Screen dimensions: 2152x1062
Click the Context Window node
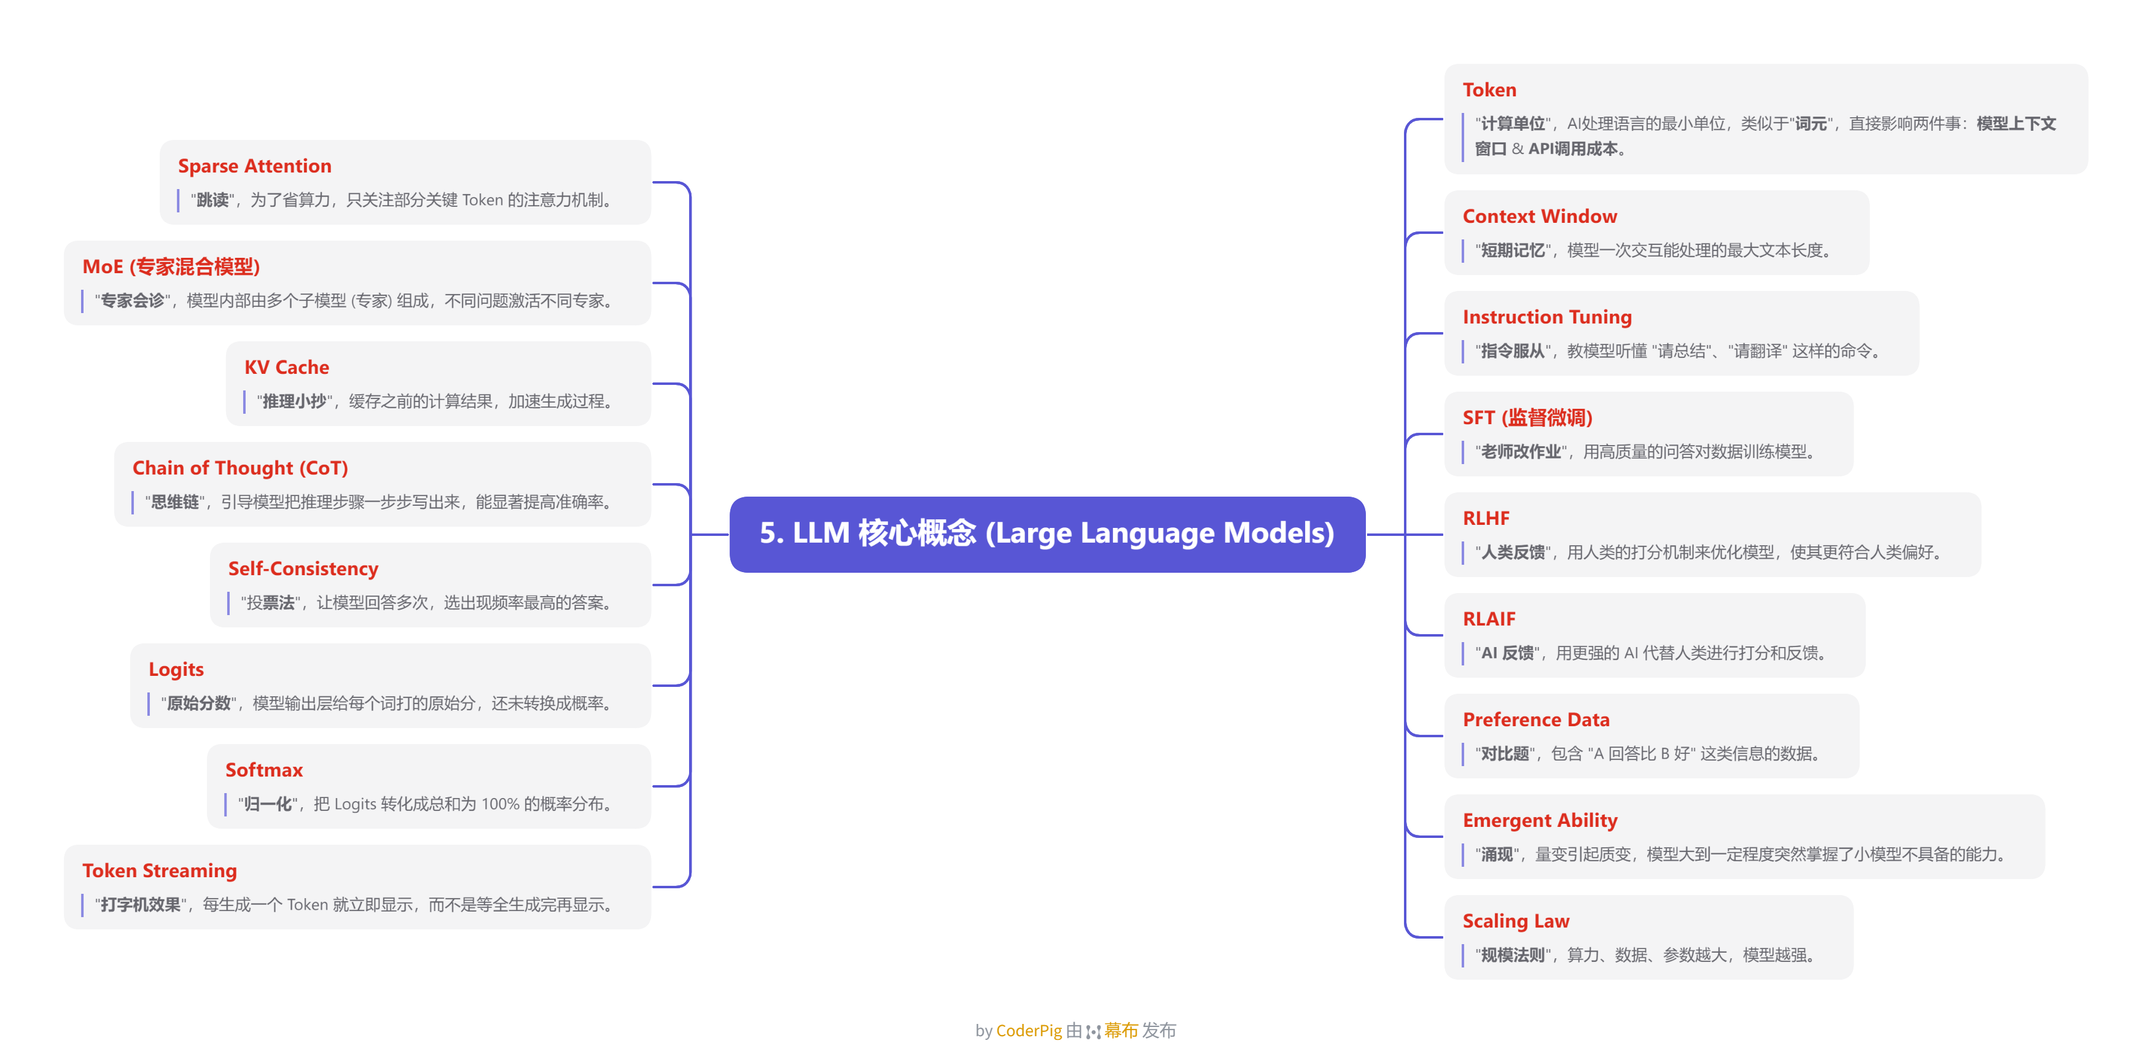[1539, 216]
